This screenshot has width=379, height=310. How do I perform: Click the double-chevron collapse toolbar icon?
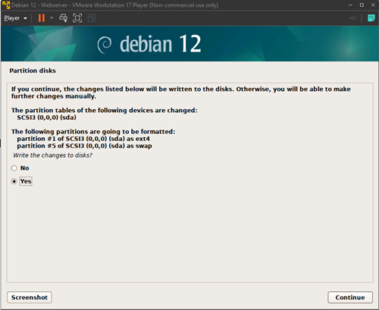pyautogui.click(x=352, y=18)
